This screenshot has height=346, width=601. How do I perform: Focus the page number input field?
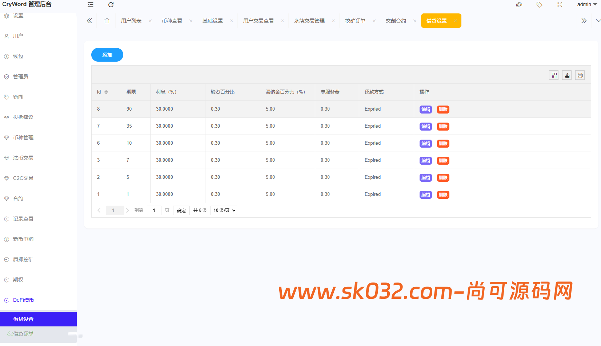pyautogui.click(x=154, y=210)
